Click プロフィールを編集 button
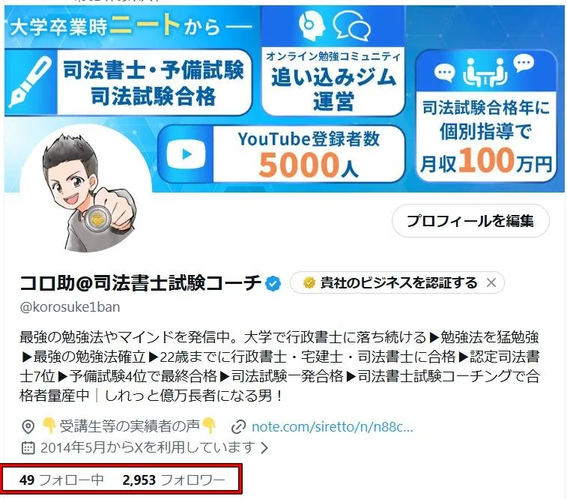This screenshot has height=499, width=567. [x=470, y=221]
